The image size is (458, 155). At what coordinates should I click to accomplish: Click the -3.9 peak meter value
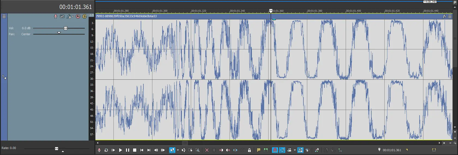pos(91,15)
